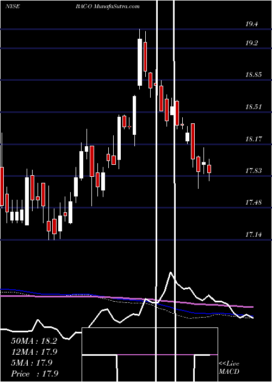
Task: Click the 18.17 price axis label
Action: (x=254, y=139)
